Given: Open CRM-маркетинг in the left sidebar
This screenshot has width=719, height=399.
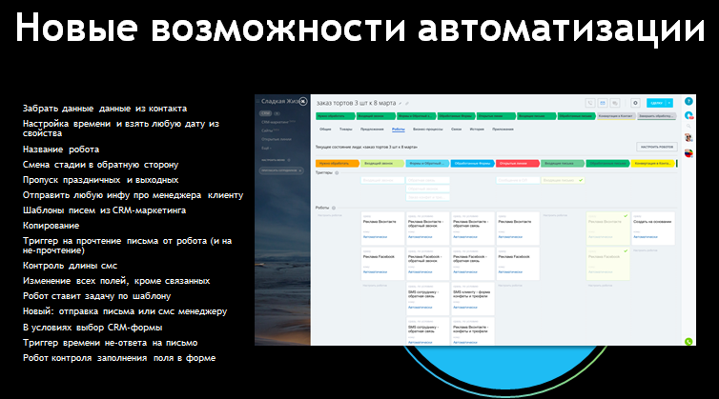Looking at the screenshot, I should [x=277, y=122].
